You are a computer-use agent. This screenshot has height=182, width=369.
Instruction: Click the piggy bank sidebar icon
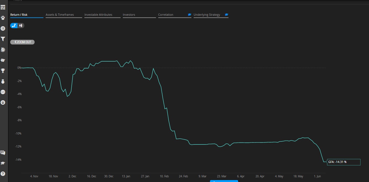(x=3, y=60)
